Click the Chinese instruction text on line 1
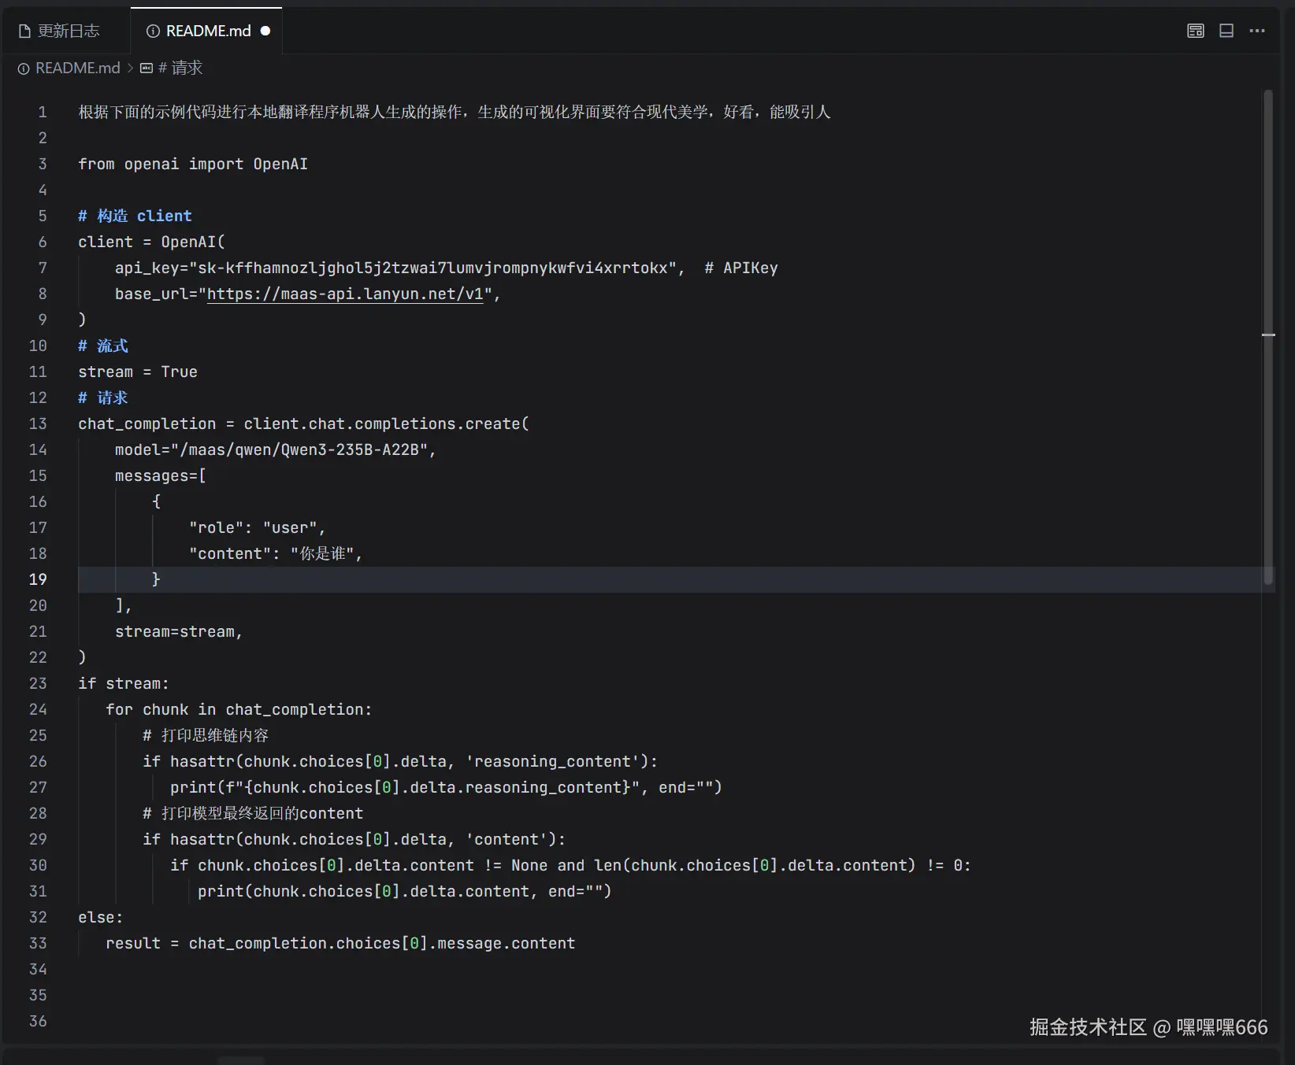This screenshot has height=1065, width=1295. pyautogui.click(x=455, y=112)
